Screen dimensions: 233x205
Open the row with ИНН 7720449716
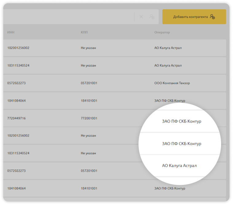(16, 118)
